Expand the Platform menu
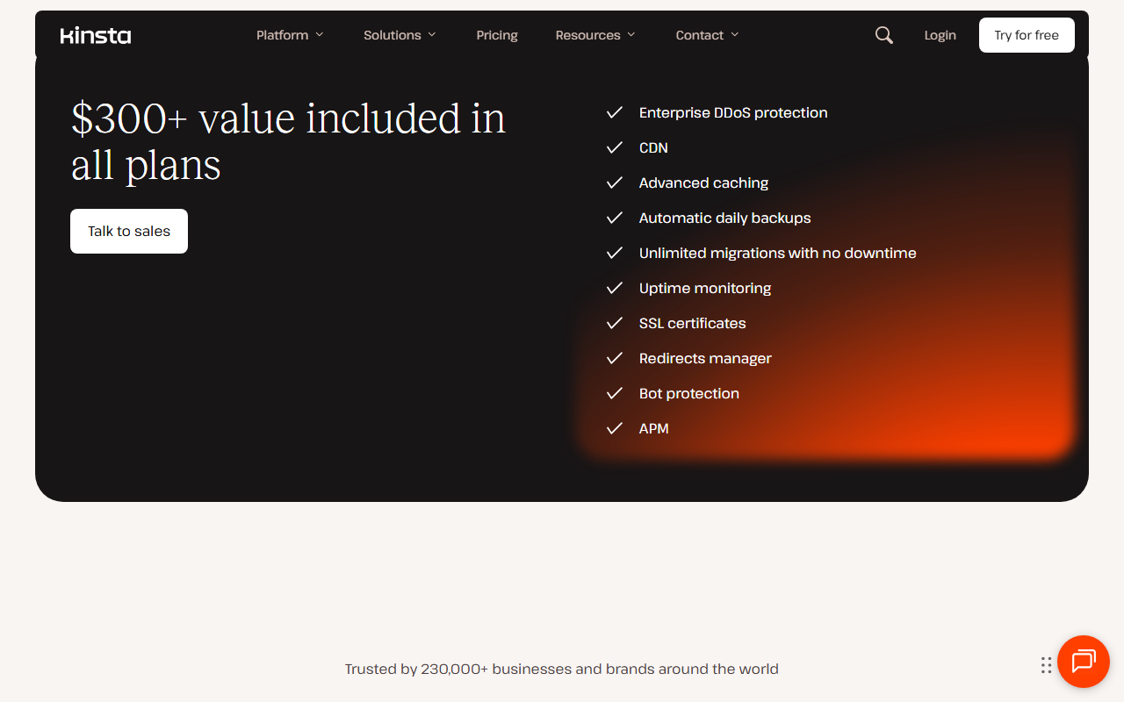The image size is (1124, 702). click(290, 35)
